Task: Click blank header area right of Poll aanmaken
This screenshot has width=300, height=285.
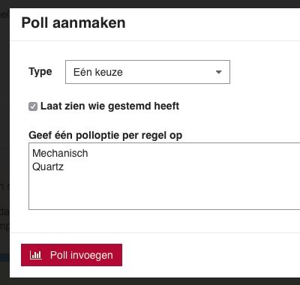Action: click(212, 23)
